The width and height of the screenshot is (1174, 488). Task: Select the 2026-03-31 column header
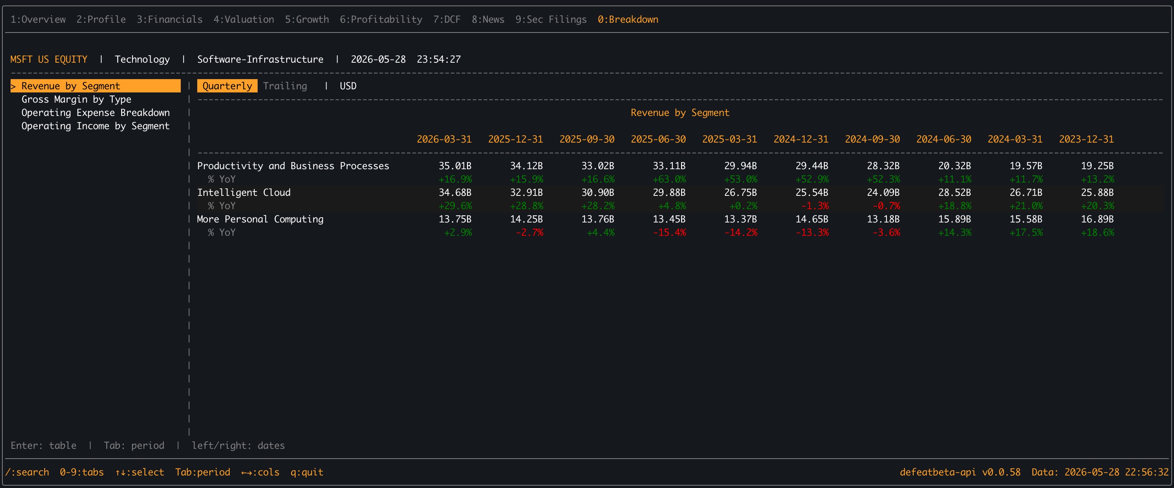pyautogui.click(x=444, y=139)
